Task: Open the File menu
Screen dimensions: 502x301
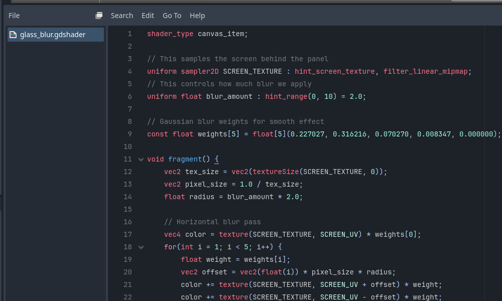Action: [14, 16]
